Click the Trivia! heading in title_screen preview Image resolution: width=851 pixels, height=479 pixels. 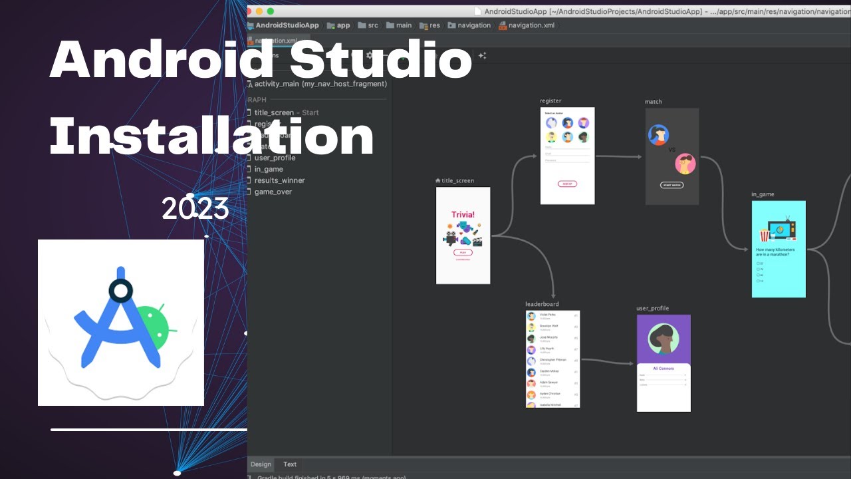pos(463,214)
